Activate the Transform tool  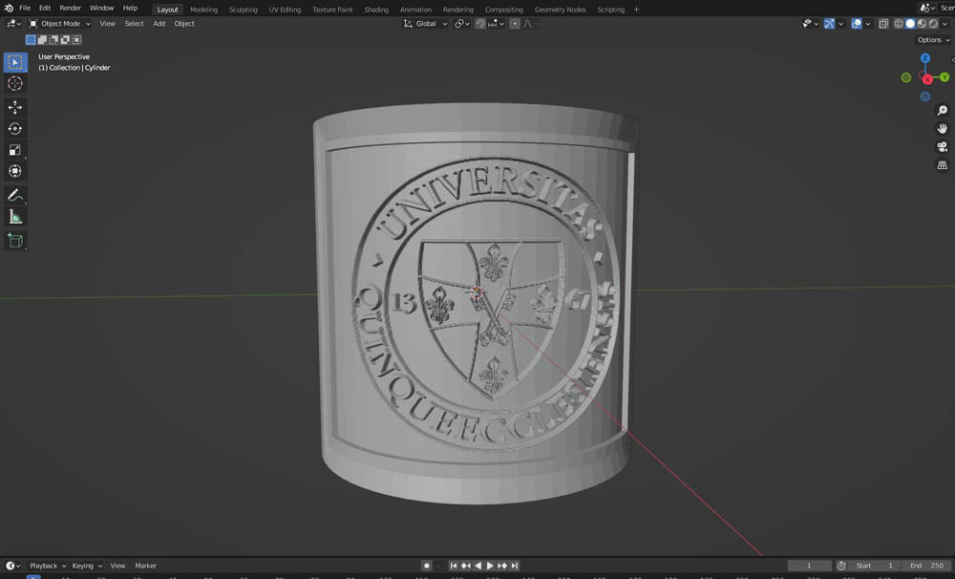pos(15,171)
